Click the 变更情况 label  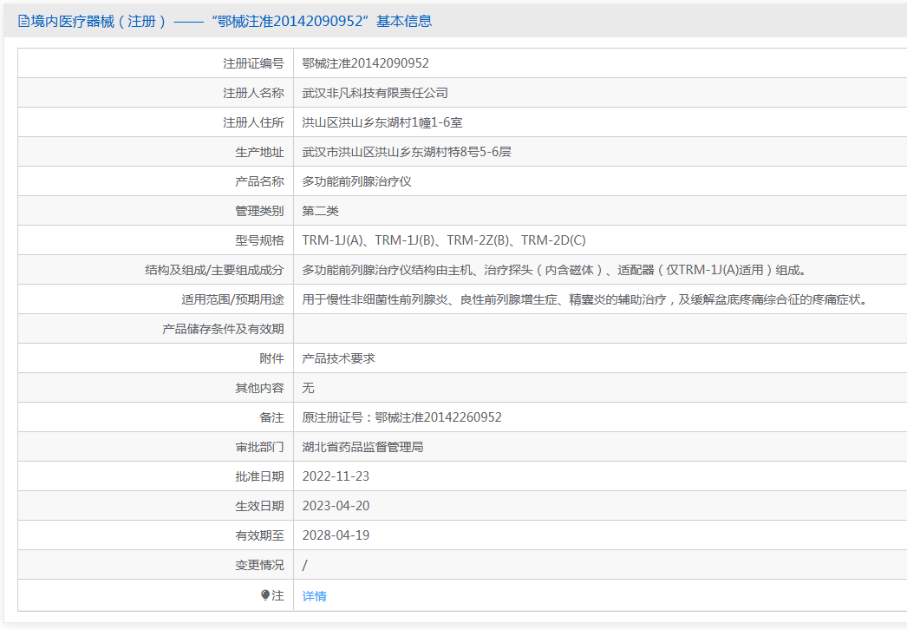(260, 565)
